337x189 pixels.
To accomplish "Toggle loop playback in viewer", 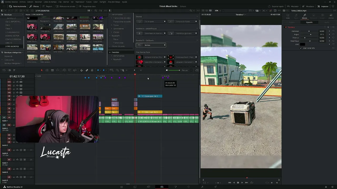I will click(251, 183).
